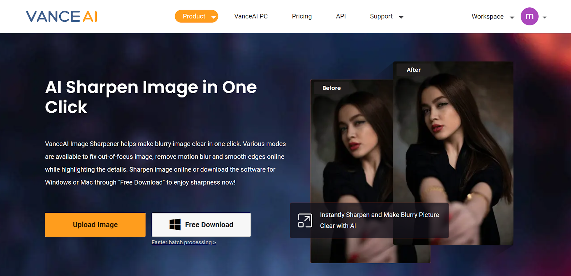The image size is (571, 276).
Task: Select the Support menu label
Action: pyautogui.click(x=381, y=16)
